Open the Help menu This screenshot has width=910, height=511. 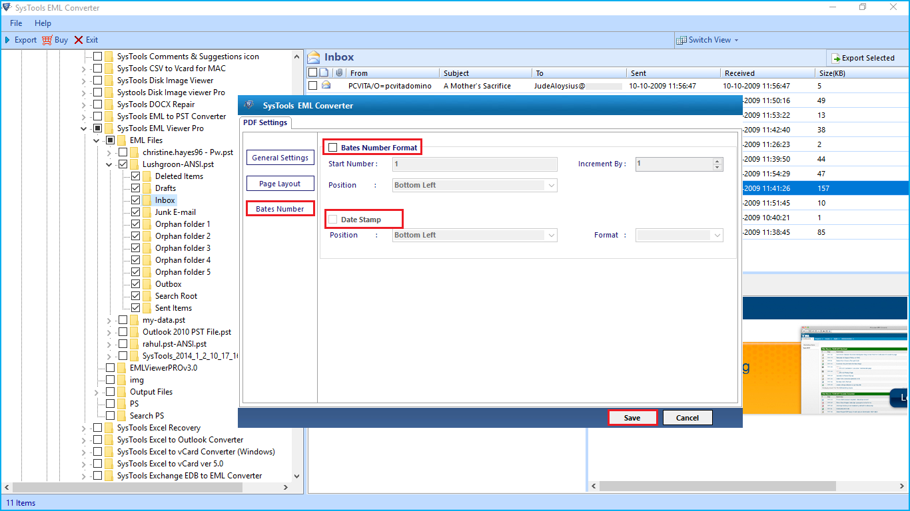pos(43,23)
